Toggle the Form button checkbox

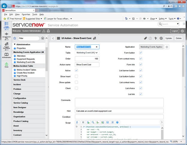coord(141,53)
